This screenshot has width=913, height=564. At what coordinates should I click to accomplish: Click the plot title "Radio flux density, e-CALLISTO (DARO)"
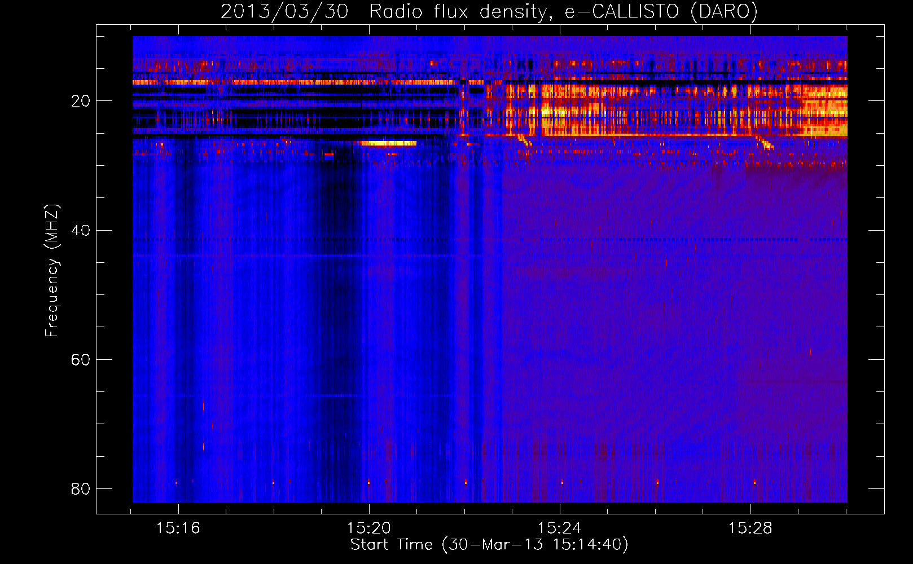click(x=563, y=11)
